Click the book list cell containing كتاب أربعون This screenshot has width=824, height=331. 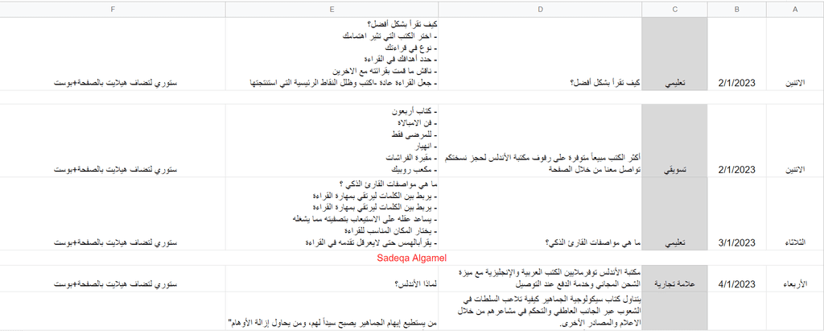click(332, 140)
